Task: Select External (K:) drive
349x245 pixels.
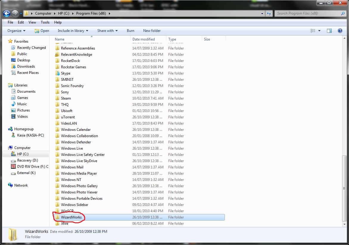Action: (x=23, y=173)
